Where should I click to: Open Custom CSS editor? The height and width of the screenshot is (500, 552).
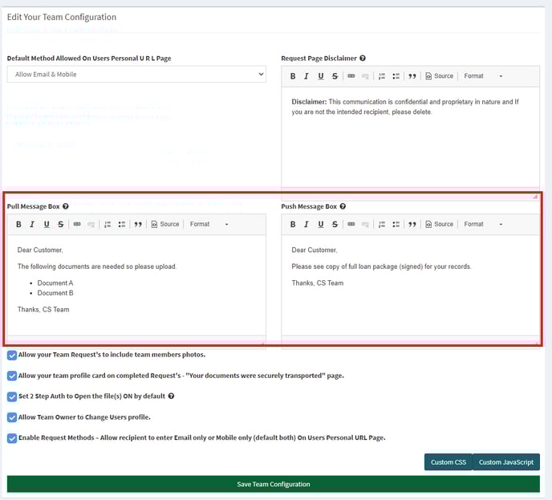click(x=448, y=462)
